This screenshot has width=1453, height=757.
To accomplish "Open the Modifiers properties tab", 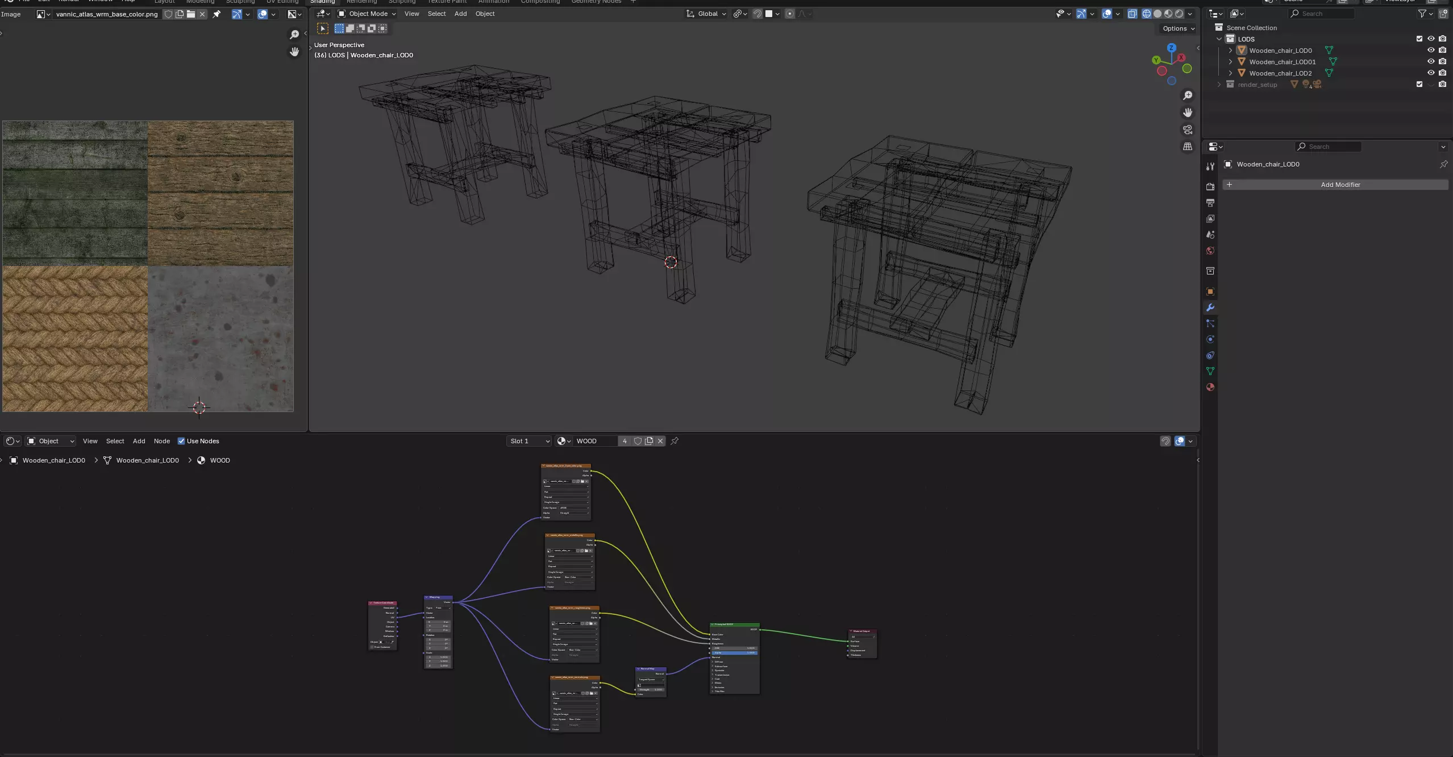I will pyautogui.click(x=1210, y=307).
